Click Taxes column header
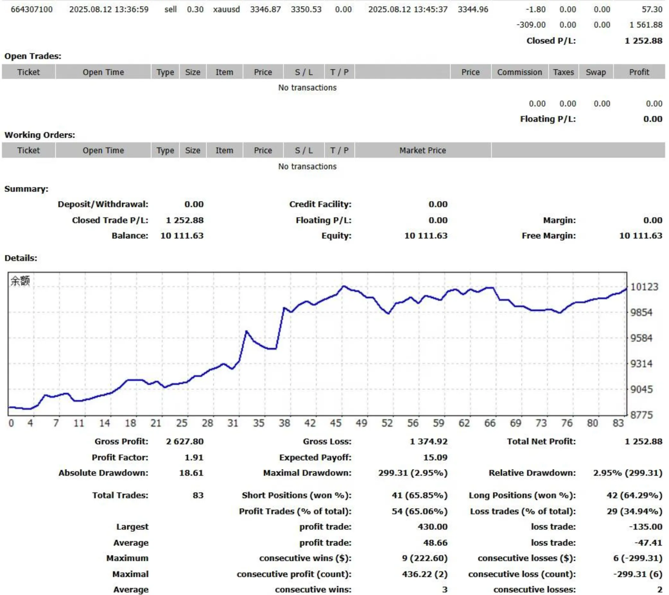669x595 pixels. [563, 72]
